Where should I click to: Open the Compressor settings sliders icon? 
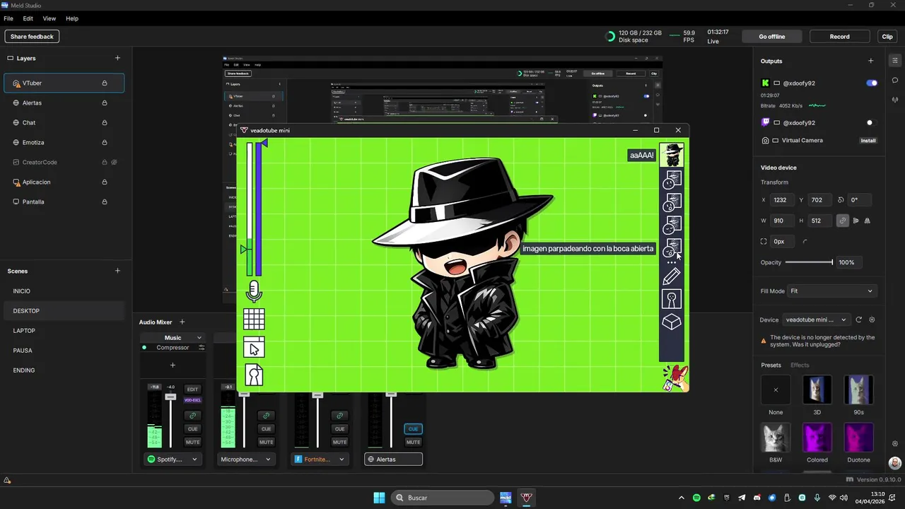click(x=202, y=348)
